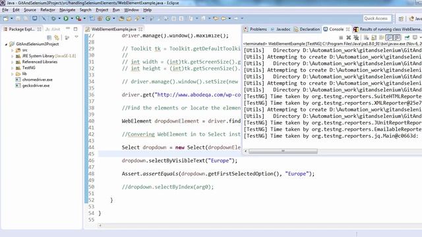Open the Refactor menu
This screenshot has height=237, width=422.
(47, 10)
